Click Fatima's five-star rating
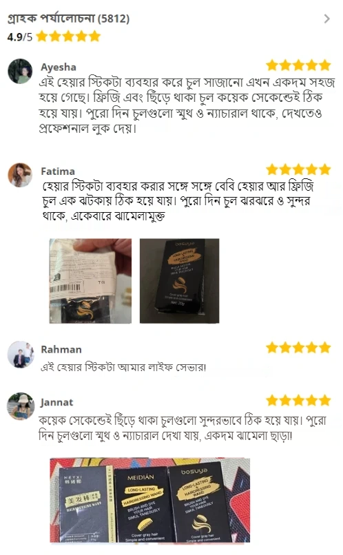Image resolution: width=343 pixels, height=555 pixels. pos(298,169)
